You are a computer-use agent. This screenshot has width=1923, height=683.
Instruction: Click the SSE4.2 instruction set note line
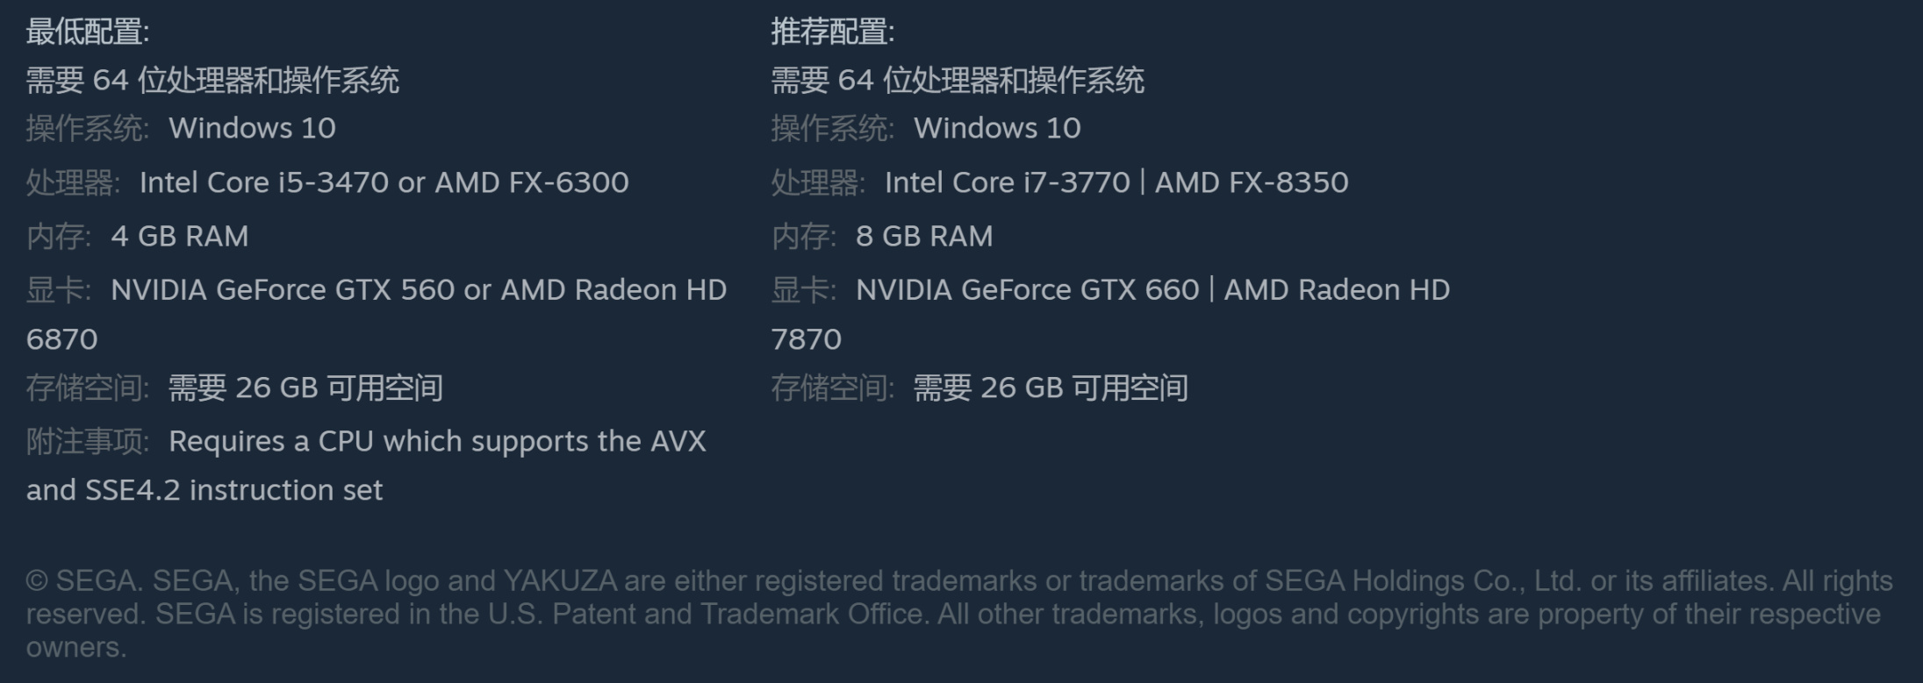pos(204,490)
